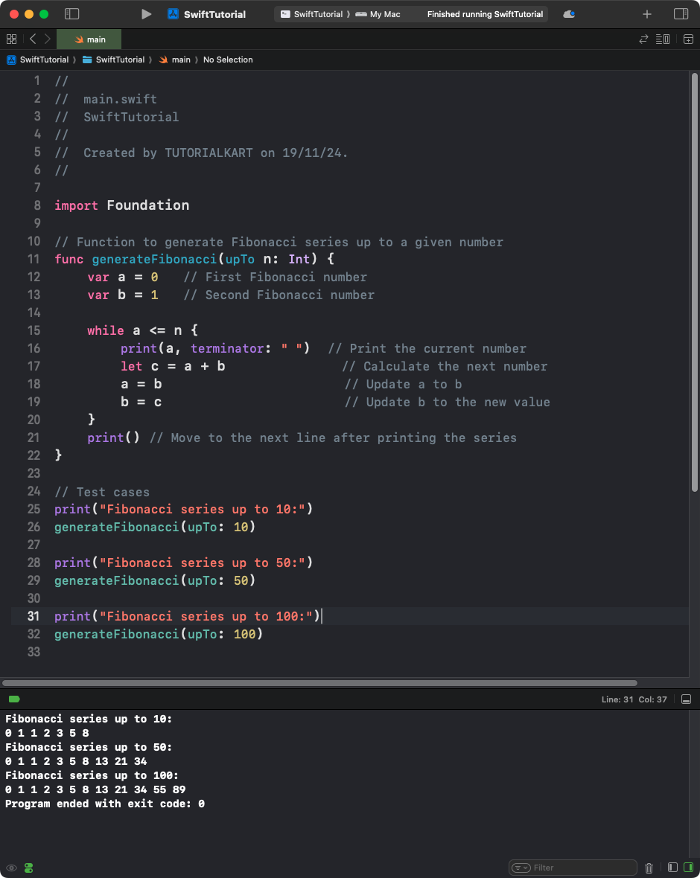Run the program using the Play button
Screen dimensions: 700x878
click(x=146, y=13)
